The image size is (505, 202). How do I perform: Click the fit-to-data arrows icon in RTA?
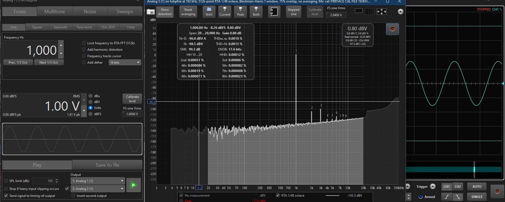tap(382, 12)
